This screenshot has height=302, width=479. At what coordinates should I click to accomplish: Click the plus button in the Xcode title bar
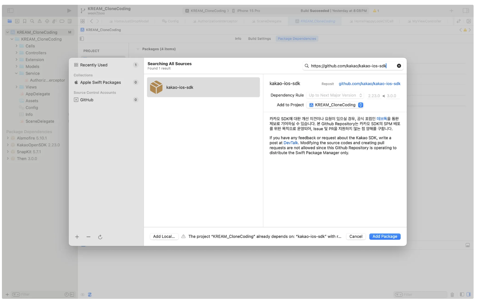tap(452, 10)
